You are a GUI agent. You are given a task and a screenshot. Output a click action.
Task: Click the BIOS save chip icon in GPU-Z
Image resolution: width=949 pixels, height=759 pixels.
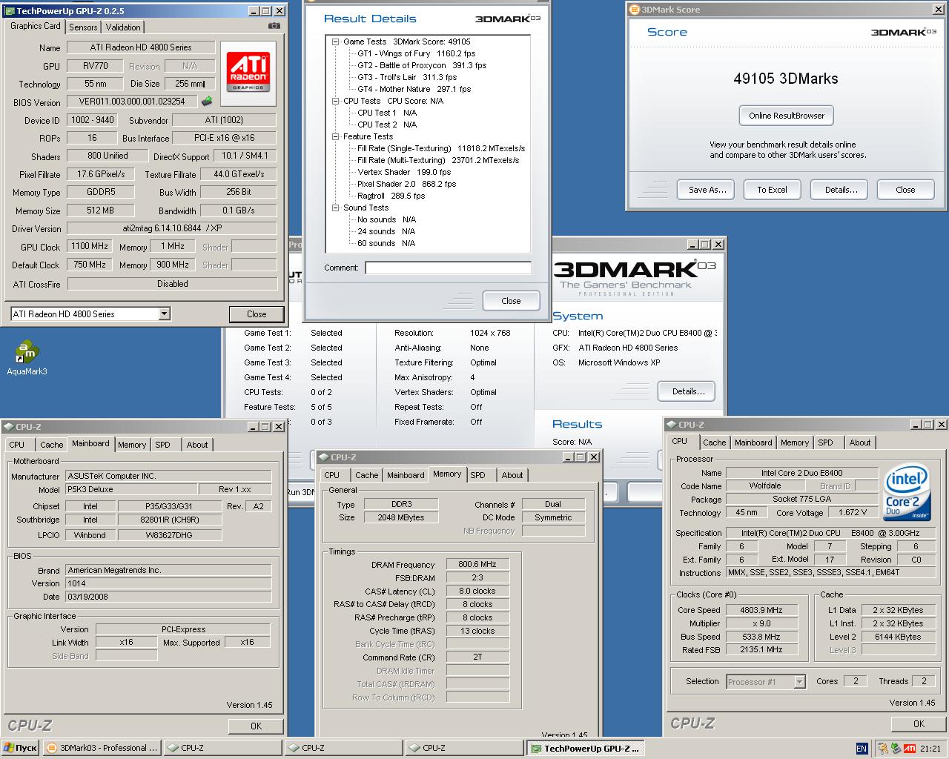click(207, 102)
